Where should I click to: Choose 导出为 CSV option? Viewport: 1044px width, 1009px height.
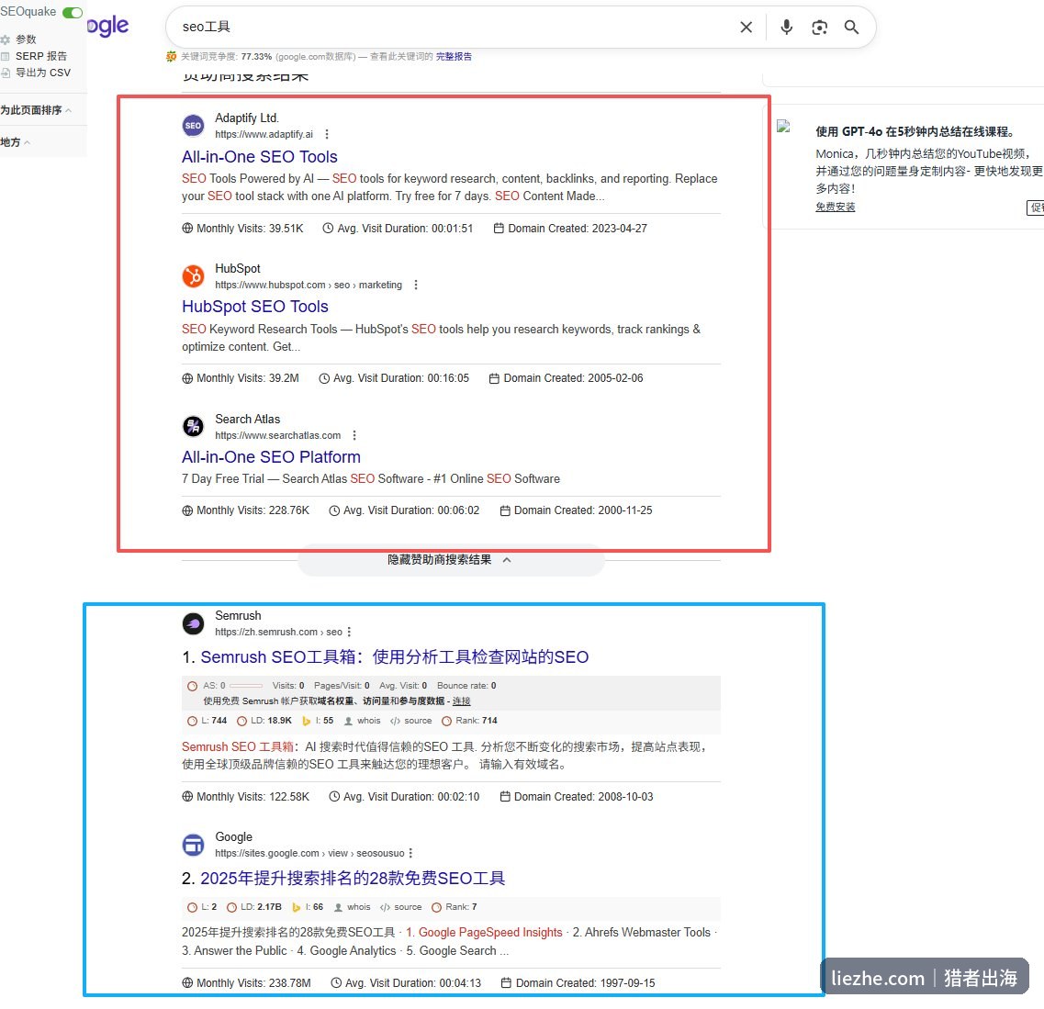point(42,73)
